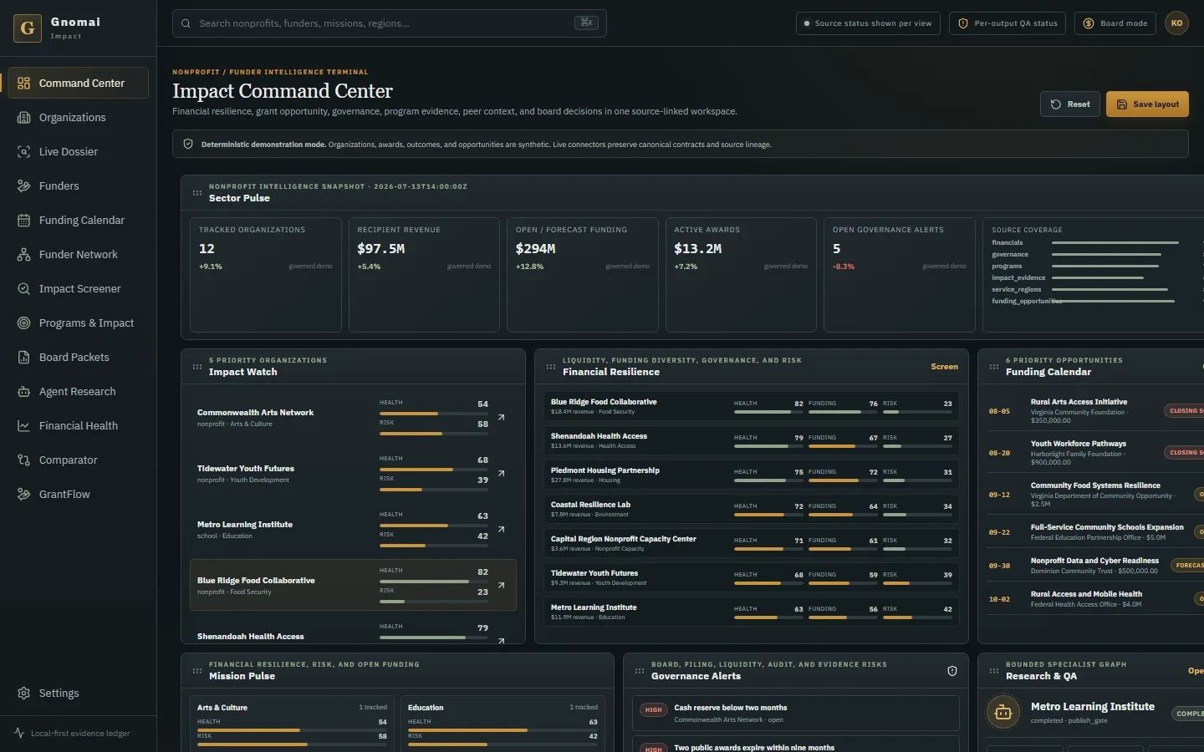Open GrantFlow in sidebar
The width and height of the screenshot is (1204, 752).
coord(78,495)
